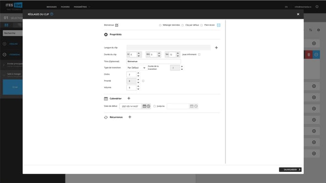Viewport: 326px width, 183px height.
Task: Click the edit icon next to Bienvenue
Action: tap(117, 25)
